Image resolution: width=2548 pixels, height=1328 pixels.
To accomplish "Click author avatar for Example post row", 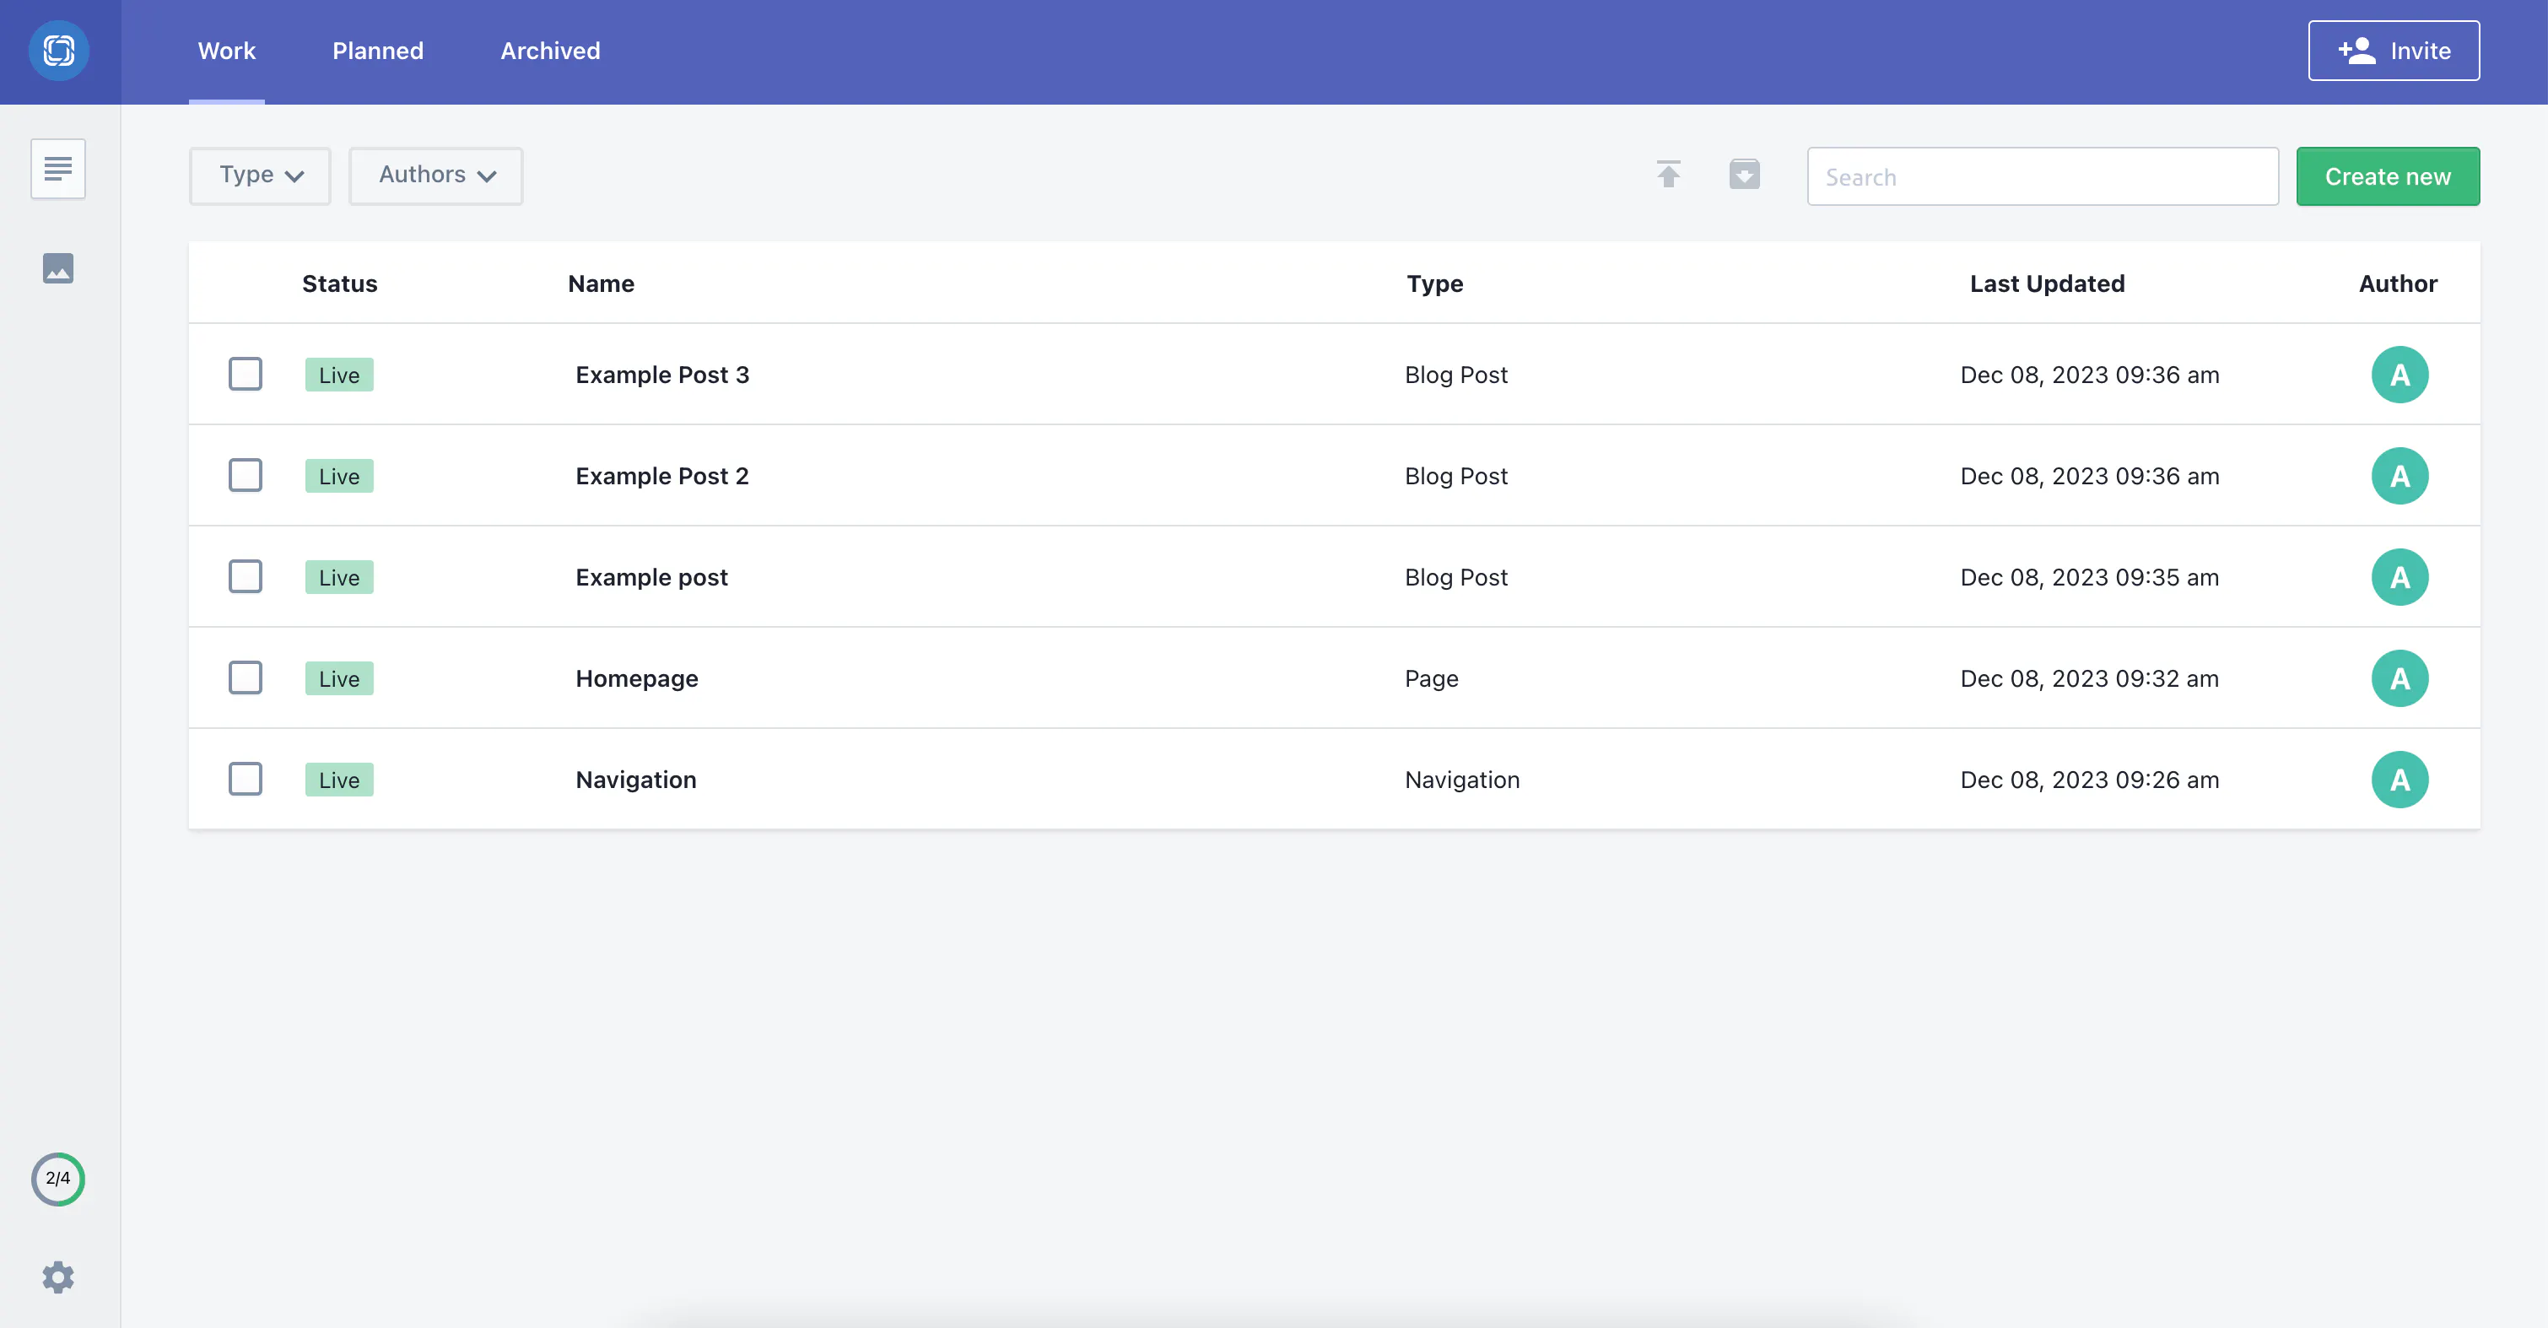I will pyautogui.click(x=2400, y=576).
